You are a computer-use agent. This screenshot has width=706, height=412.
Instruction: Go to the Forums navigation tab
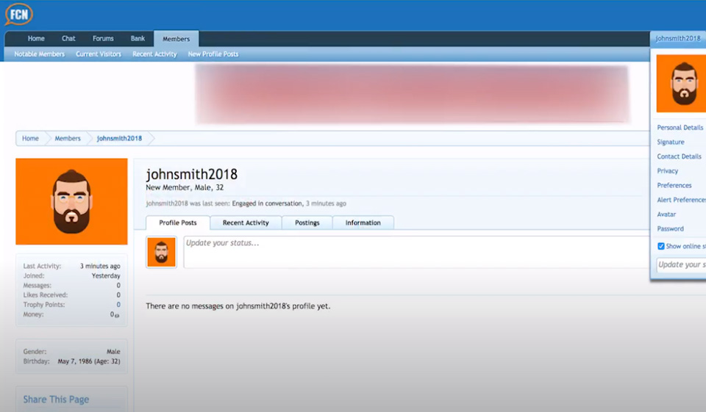click(103, 39)
